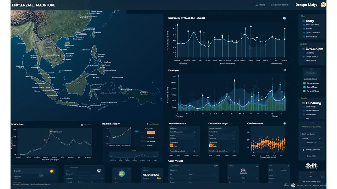This screenshot has width=337, height=189.
Task: Enable the first toggle in Names Moments panel
Action: (195, 132)
